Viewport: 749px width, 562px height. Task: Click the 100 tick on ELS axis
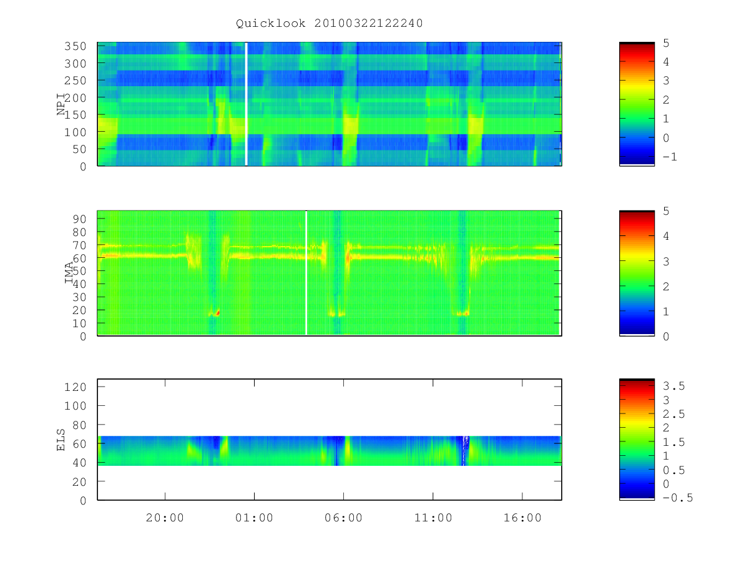click(76, 406)
